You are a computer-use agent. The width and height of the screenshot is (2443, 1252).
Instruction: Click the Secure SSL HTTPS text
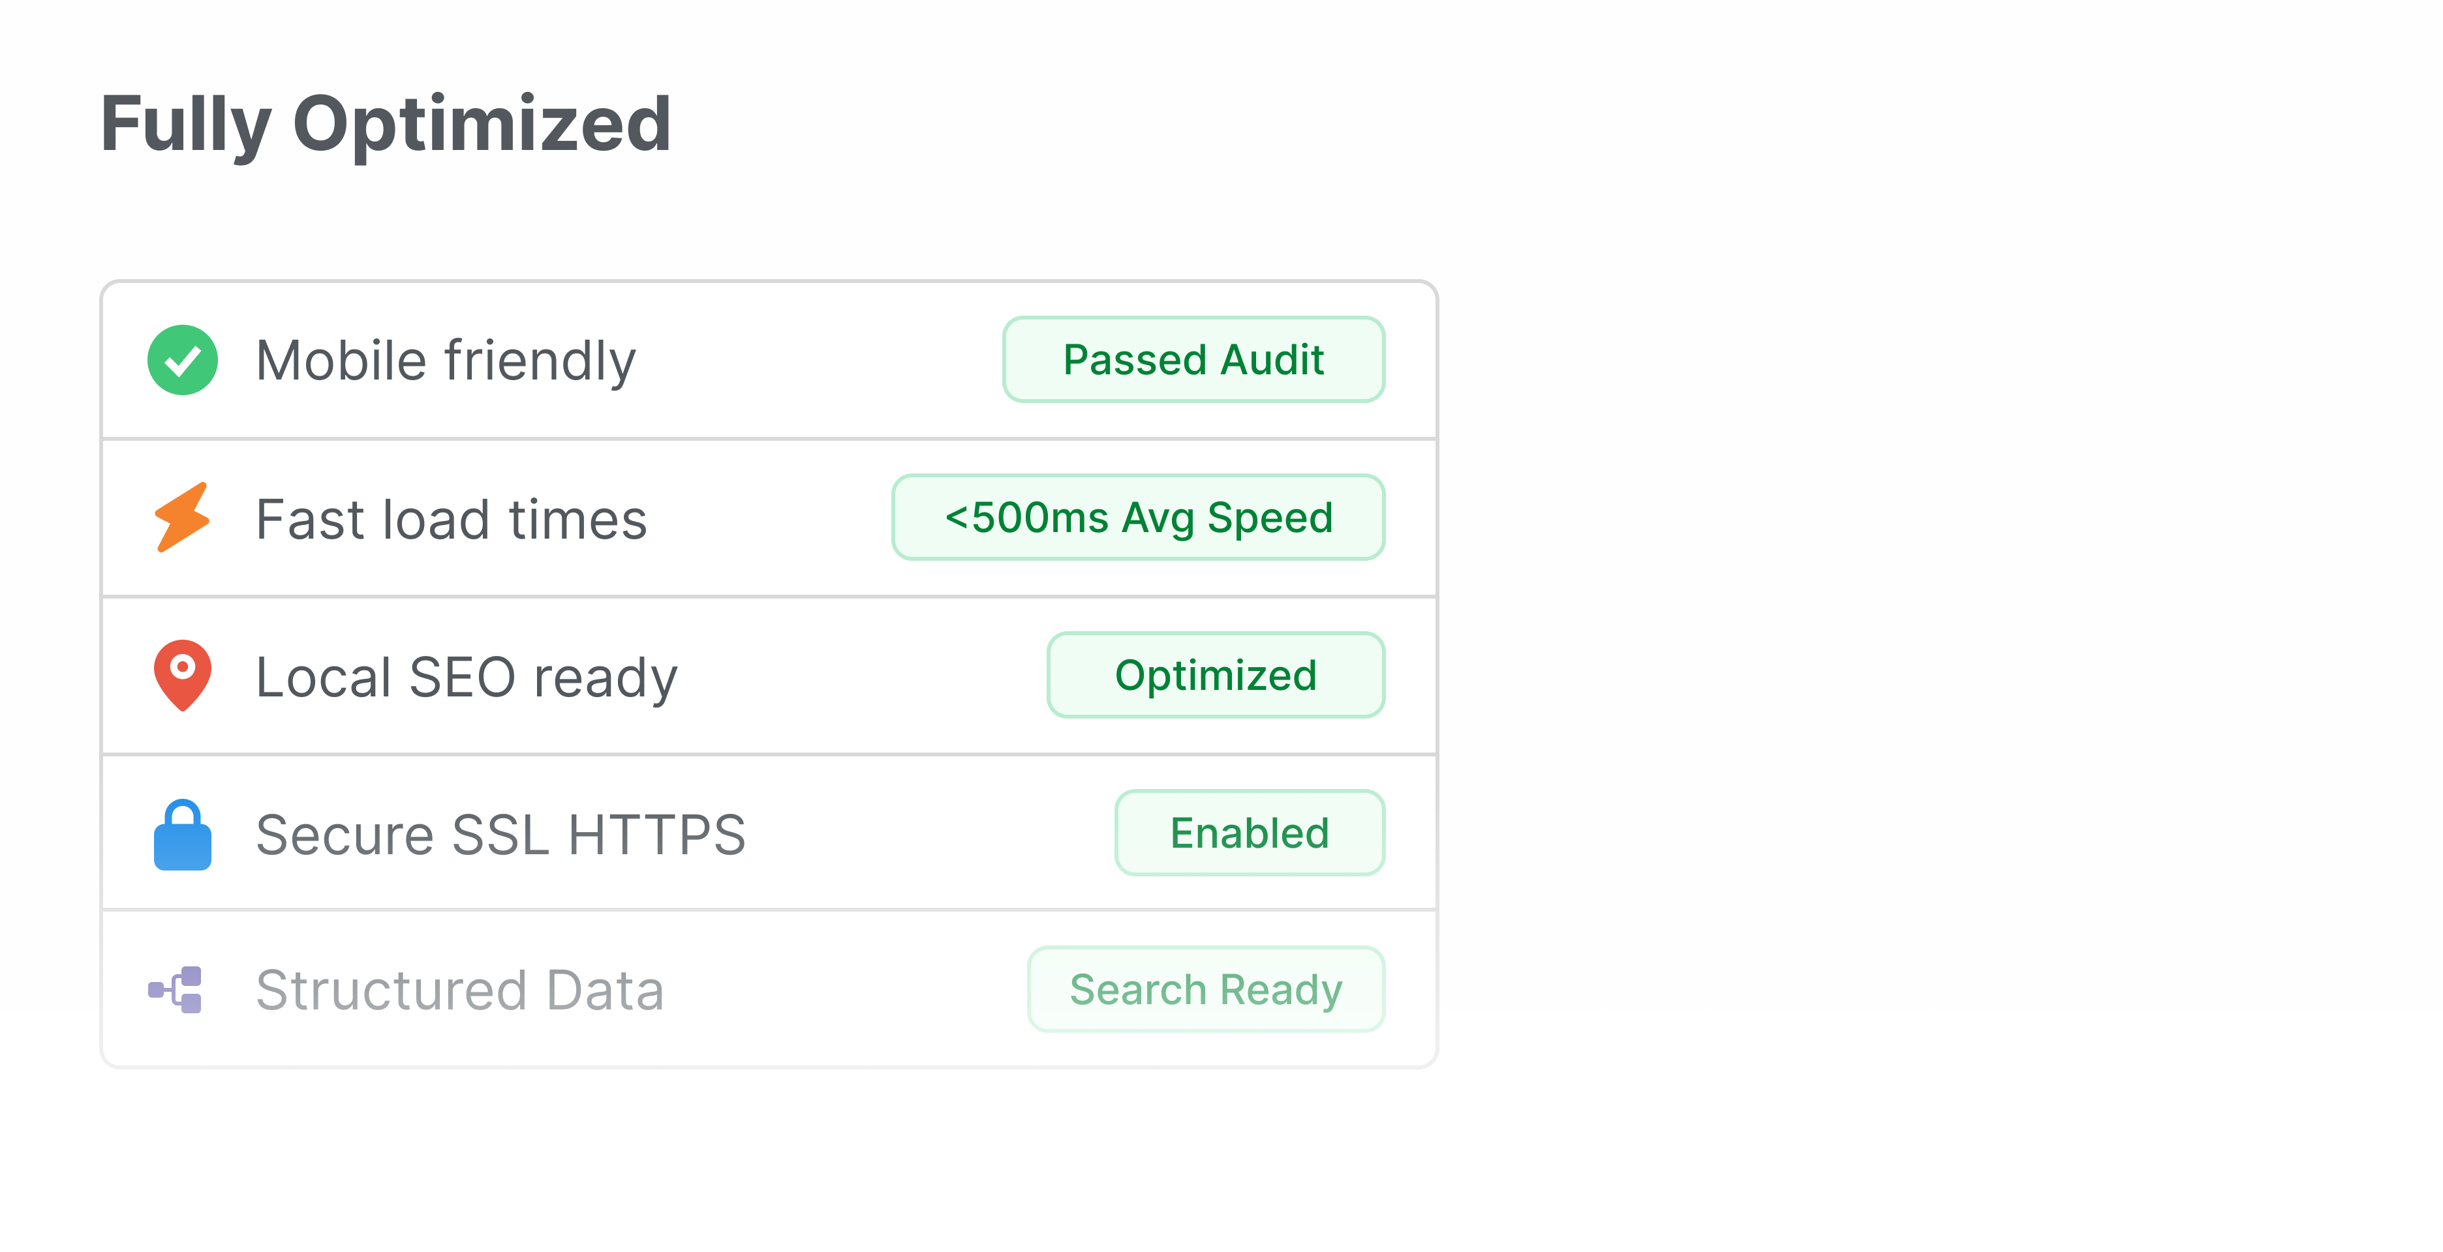pos(500,835)
